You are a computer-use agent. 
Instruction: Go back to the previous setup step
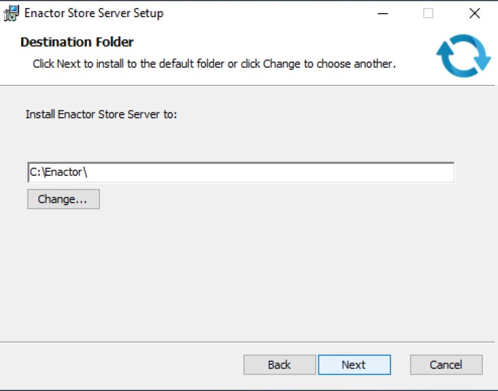coord(279,365)
